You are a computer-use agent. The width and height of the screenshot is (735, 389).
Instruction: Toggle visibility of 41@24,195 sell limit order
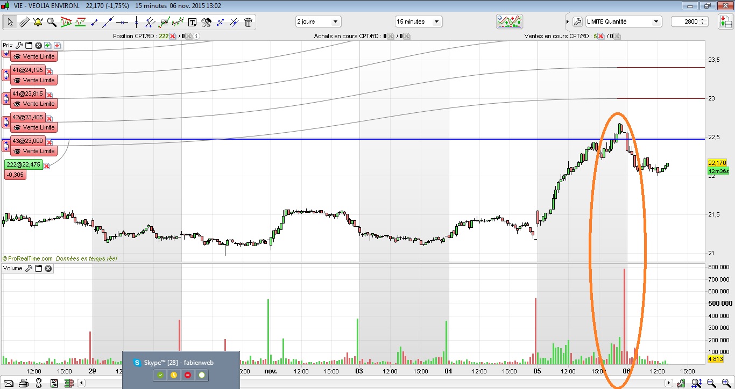[17, 80]
